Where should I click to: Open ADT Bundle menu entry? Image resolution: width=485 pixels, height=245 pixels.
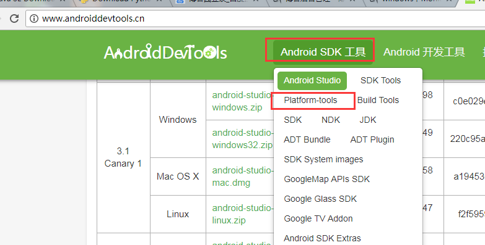click(307, 139)
